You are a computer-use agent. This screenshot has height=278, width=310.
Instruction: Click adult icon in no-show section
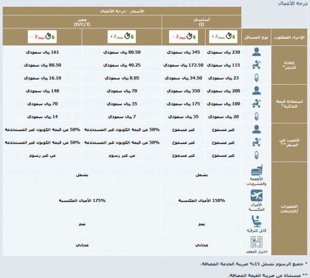pos(256,129)
